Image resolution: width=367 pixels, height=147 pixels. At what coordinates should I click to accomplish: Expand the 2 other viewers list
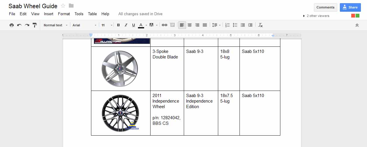(316, 16)
